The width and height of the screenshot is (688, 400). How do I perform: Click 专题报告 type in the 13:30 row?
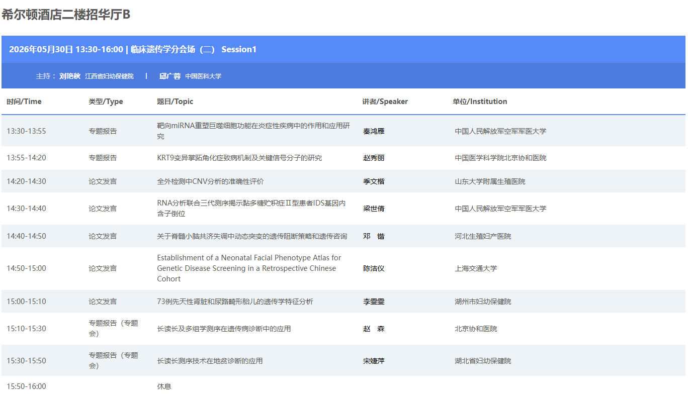(x=103, y=131)
